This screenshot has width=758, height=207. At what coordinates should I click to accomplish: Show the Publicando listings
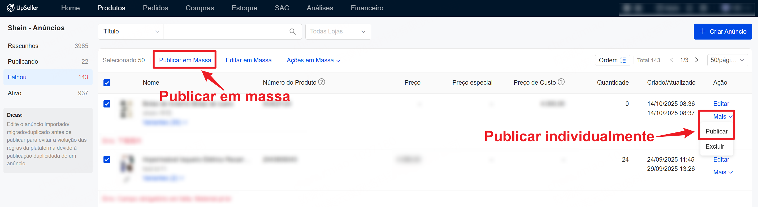[48, 62]
